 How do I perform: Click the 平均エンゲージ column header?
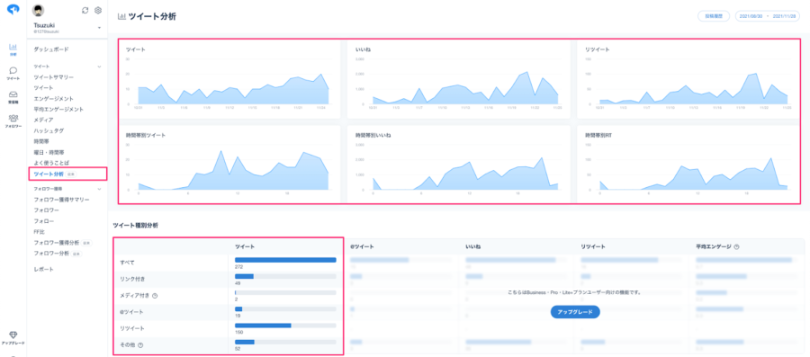(714, 247)
